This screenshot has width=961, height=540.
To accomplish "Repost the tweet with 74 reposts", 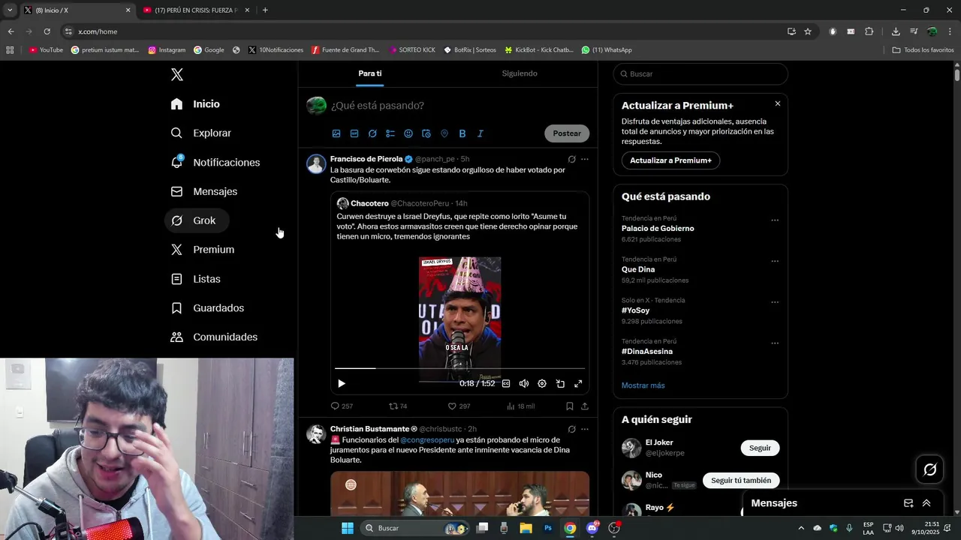I will (x=398, y=406).
